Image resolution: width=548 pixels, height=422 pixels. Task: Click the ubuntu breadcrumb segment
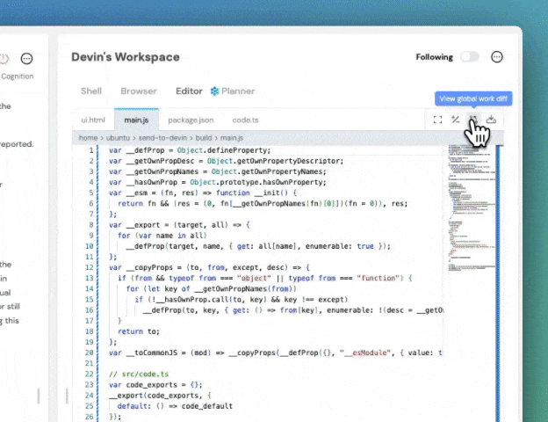118,138
